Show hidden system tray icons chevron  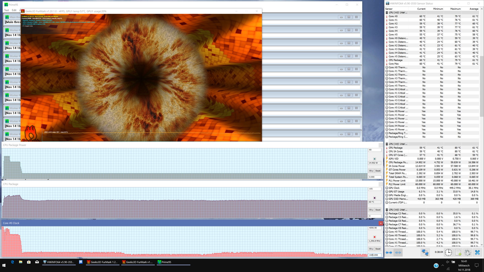pos(443,265)
